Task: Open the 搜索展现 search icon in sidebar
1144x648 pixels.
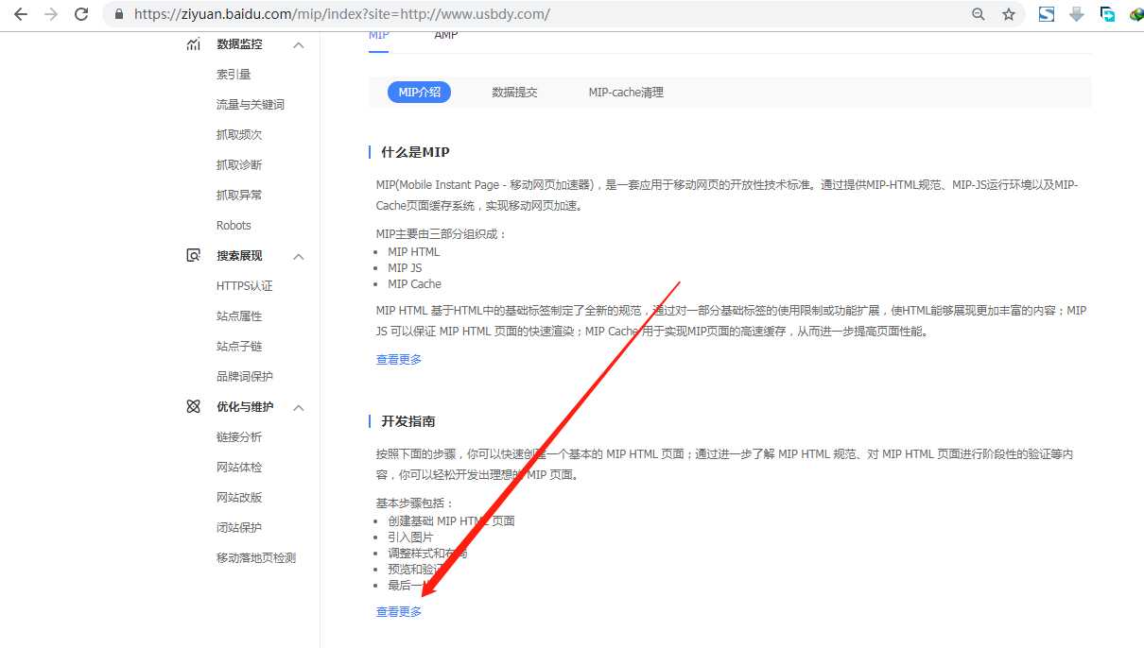Action: (x=193, y=256)
